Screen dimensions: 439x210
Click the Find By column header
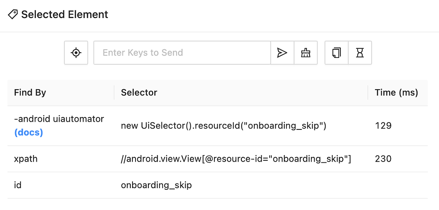(30, 93)
